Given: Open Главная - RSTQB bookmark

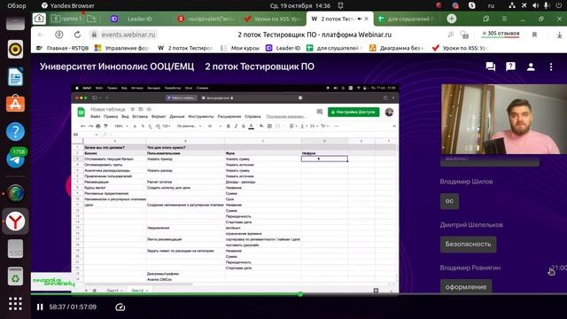Looking at the screenshot, I should pyautogui.click(x=62, y=48).
